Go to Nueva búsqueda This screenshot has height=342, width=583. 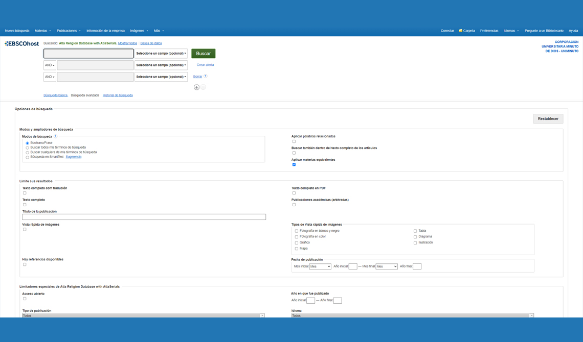(17, 31)
